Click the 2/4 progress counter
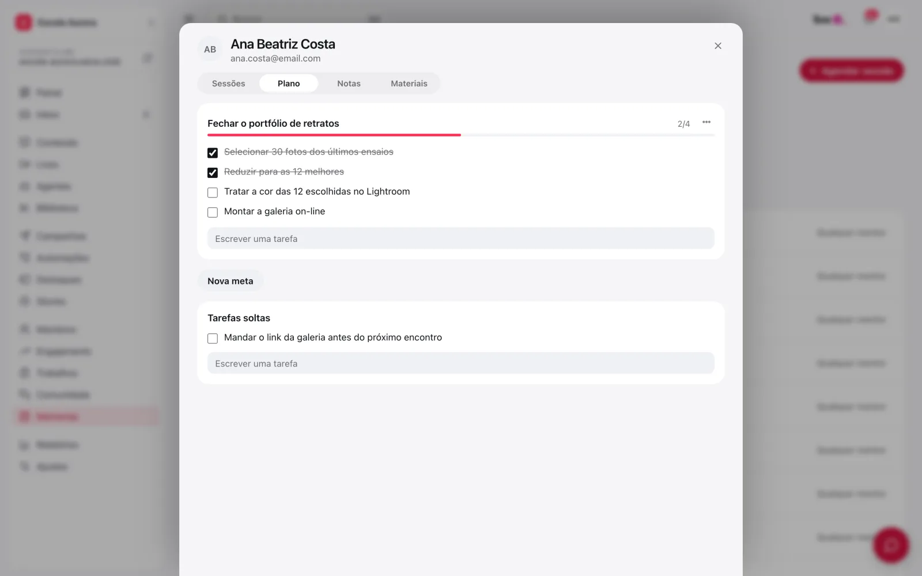 click(x=683, y=124)
